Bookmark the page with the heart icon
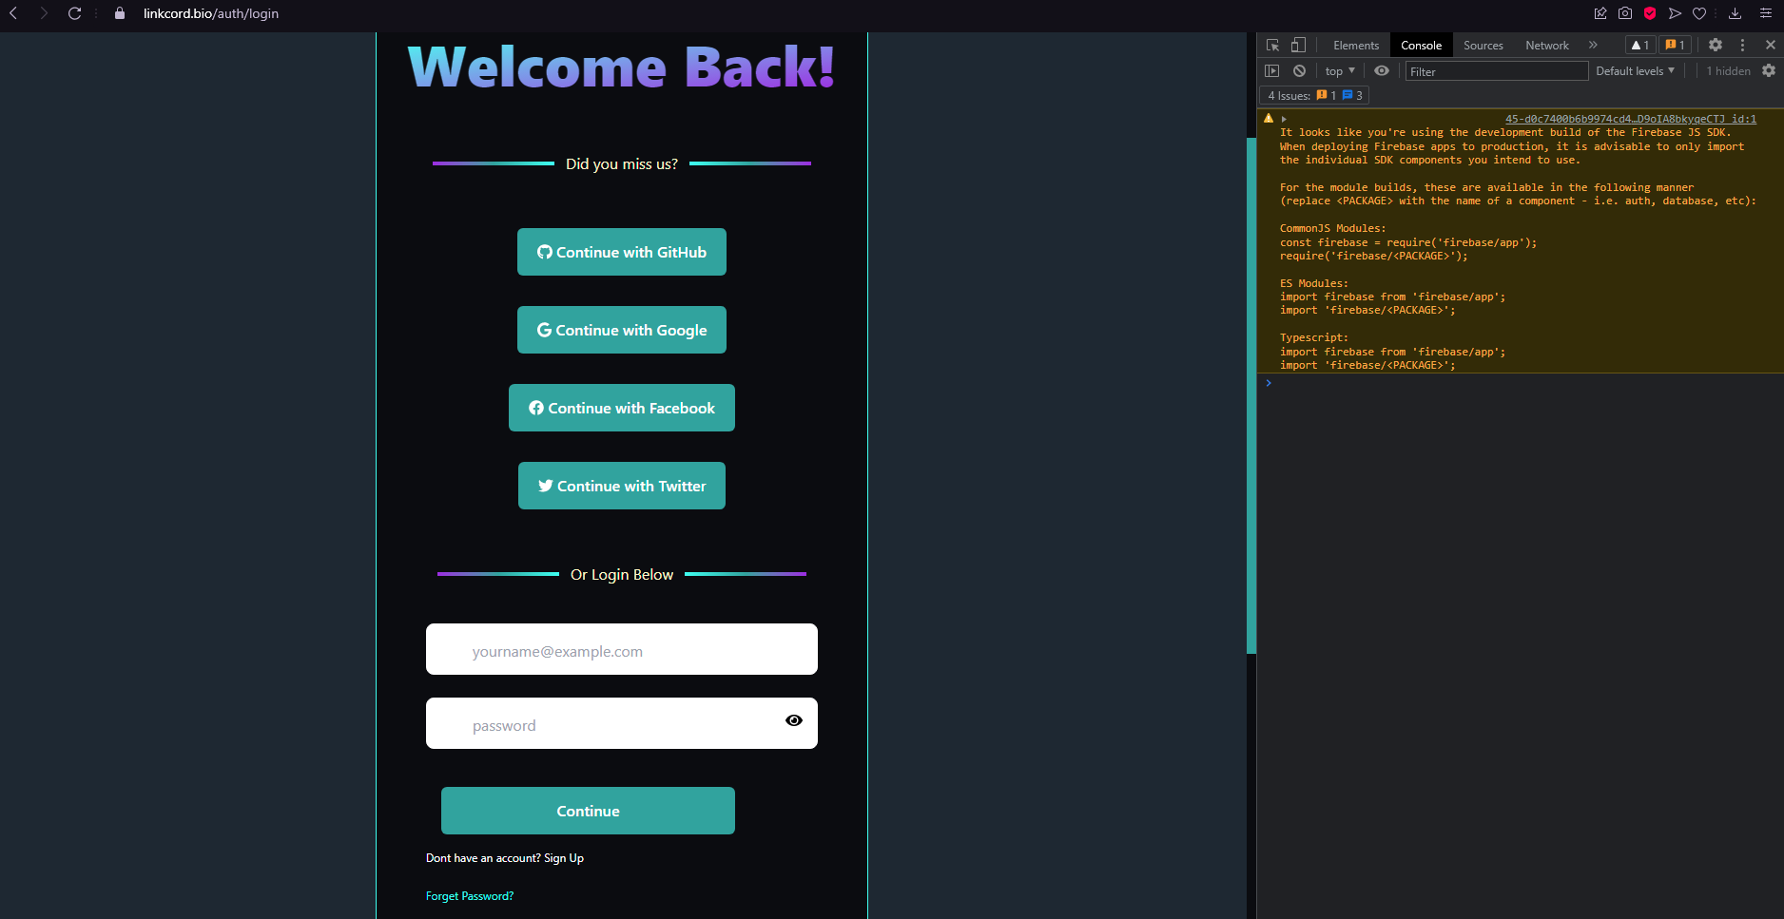The image size is (1784, 919). tap(1699, 13)
